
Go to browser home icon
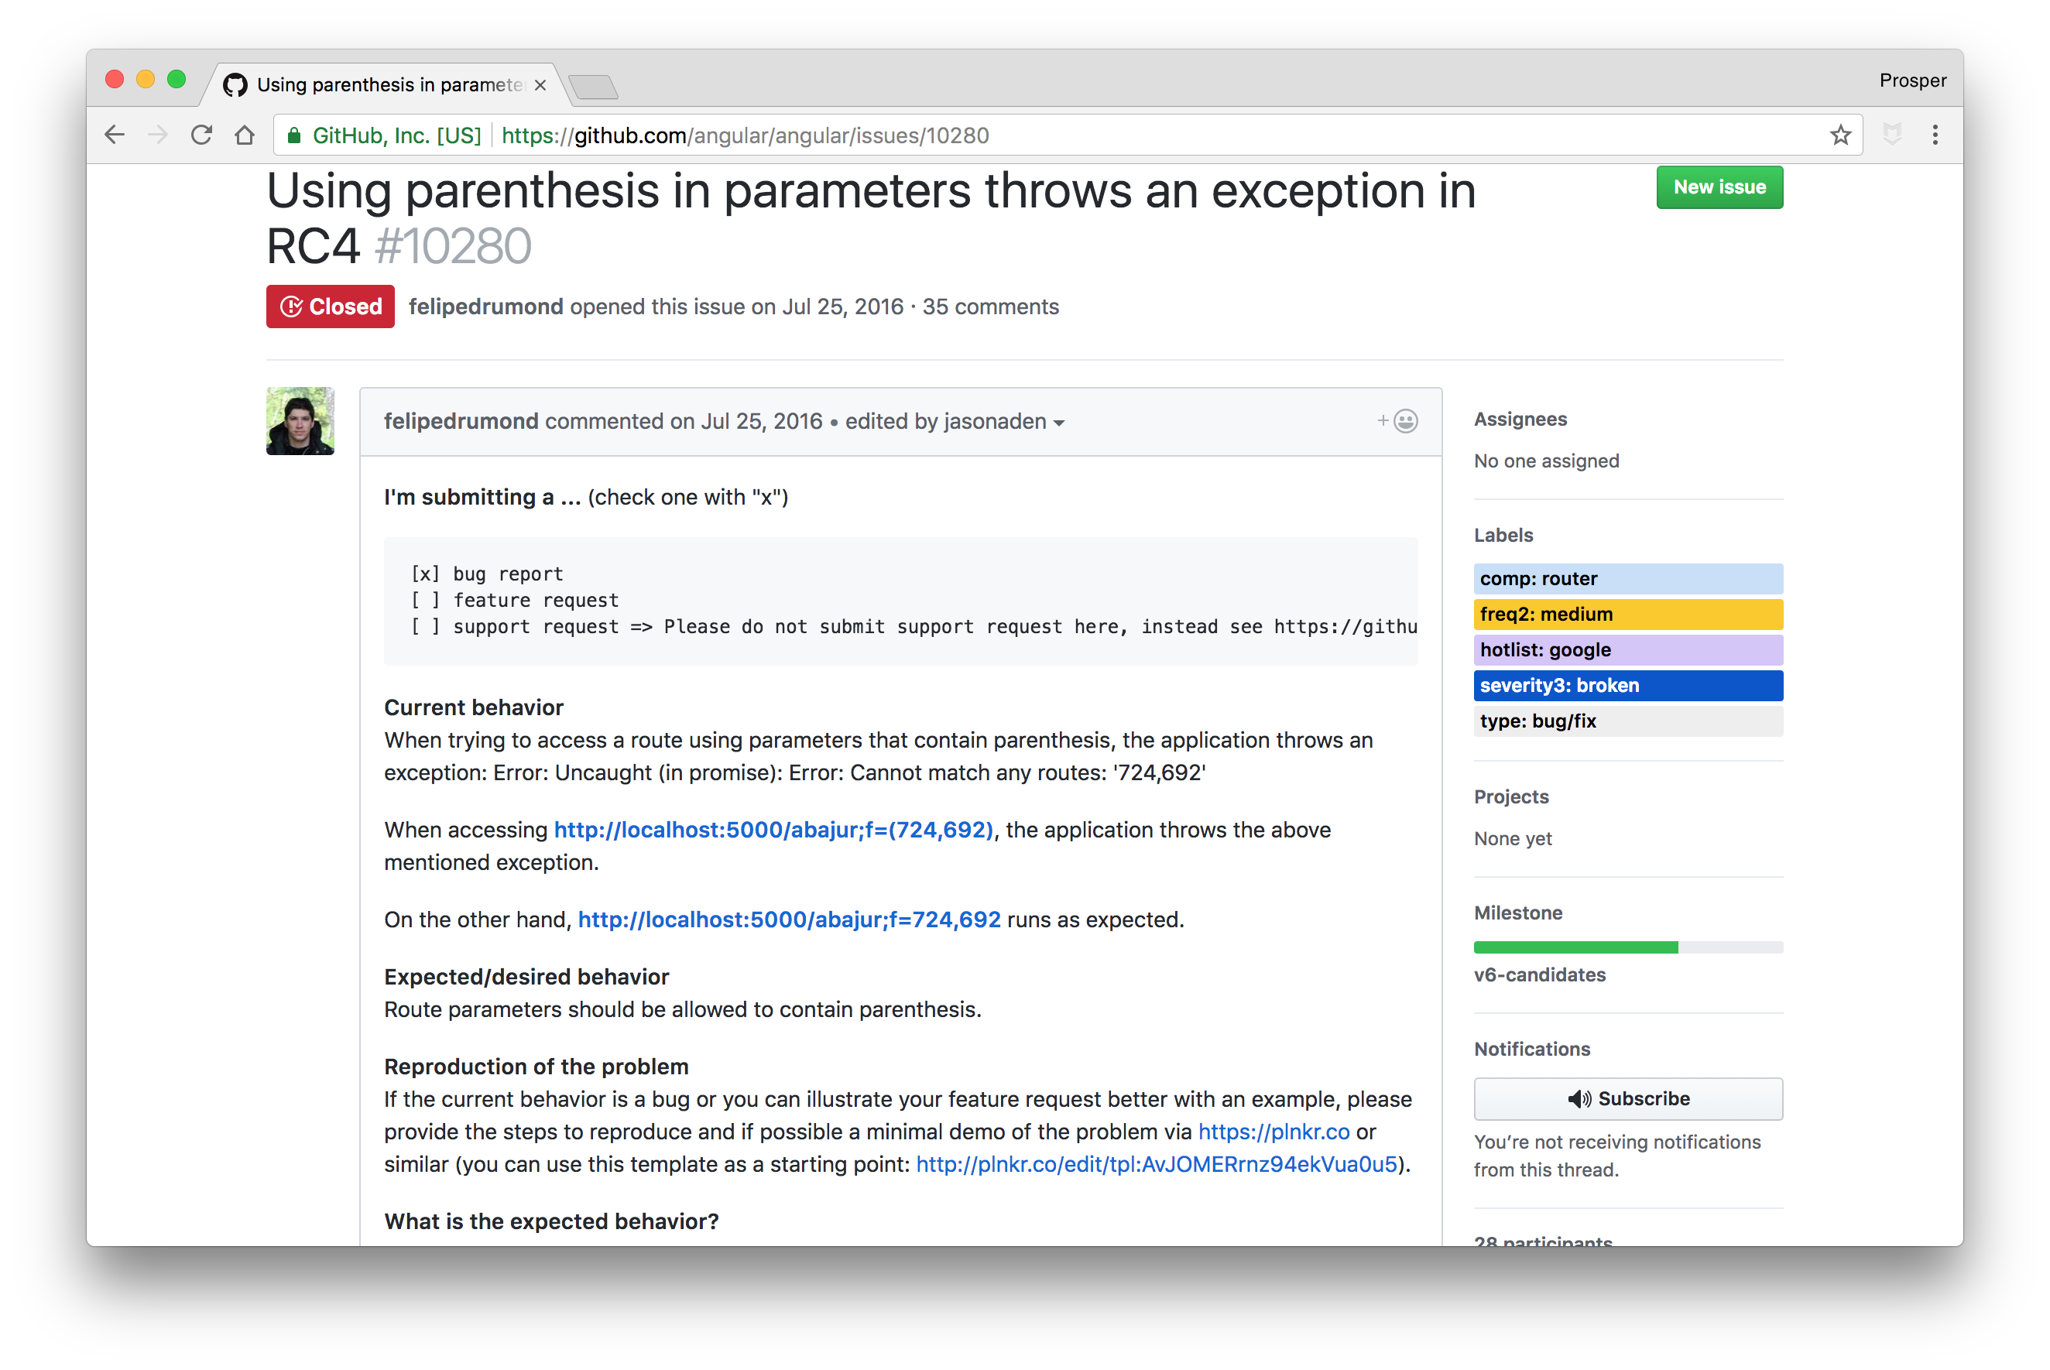click(245, 135)
